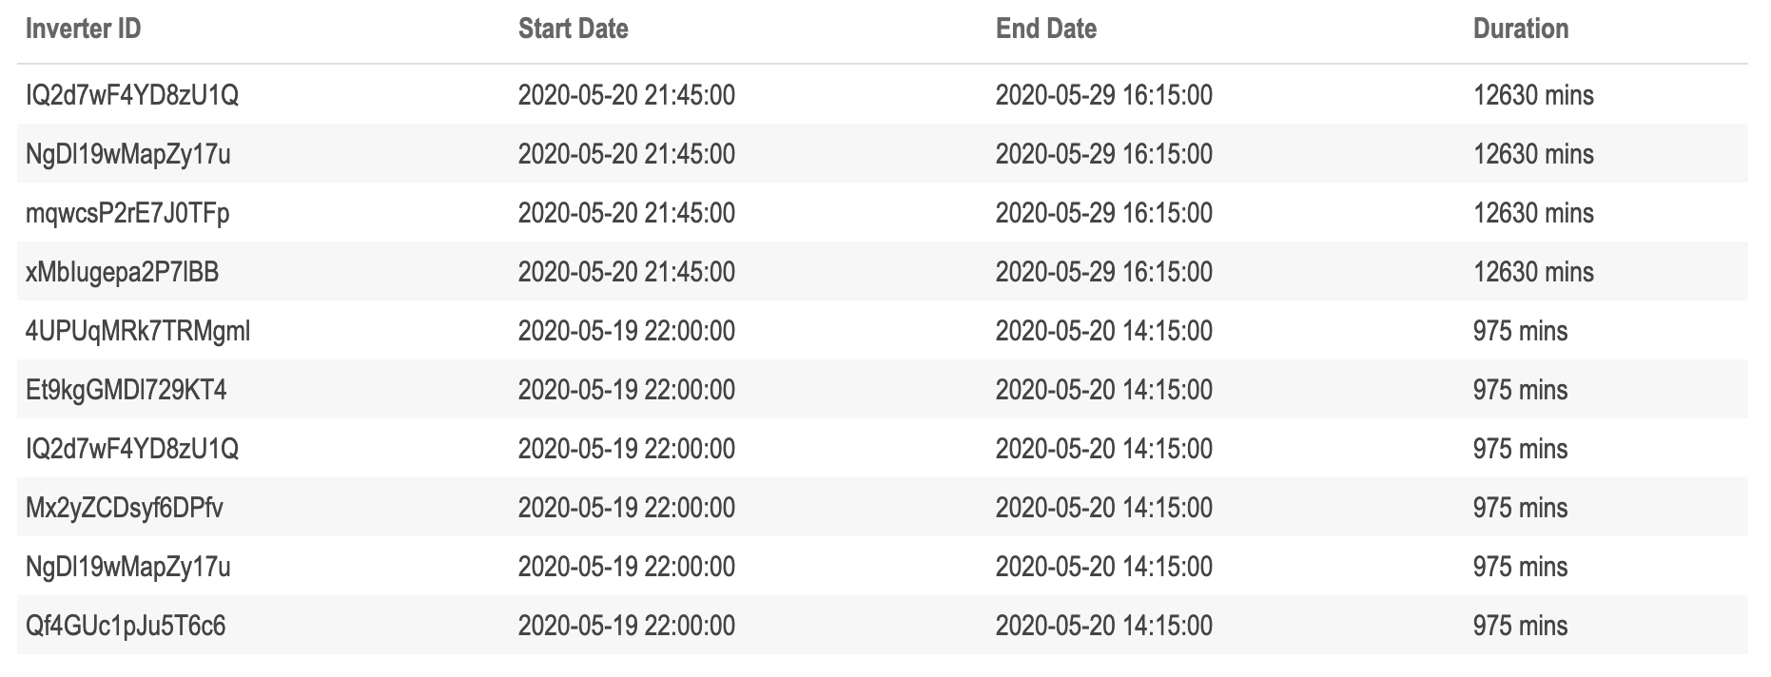Click the last NgDl19wMapZy17u entry
Screen dimensions: 1771x677
coord(128,567)
